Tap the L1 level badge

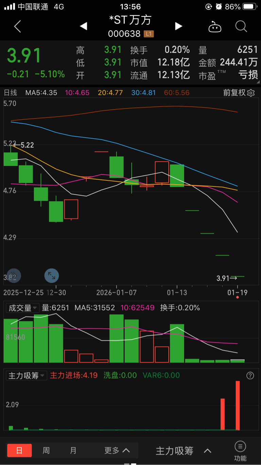coord(149,34)
